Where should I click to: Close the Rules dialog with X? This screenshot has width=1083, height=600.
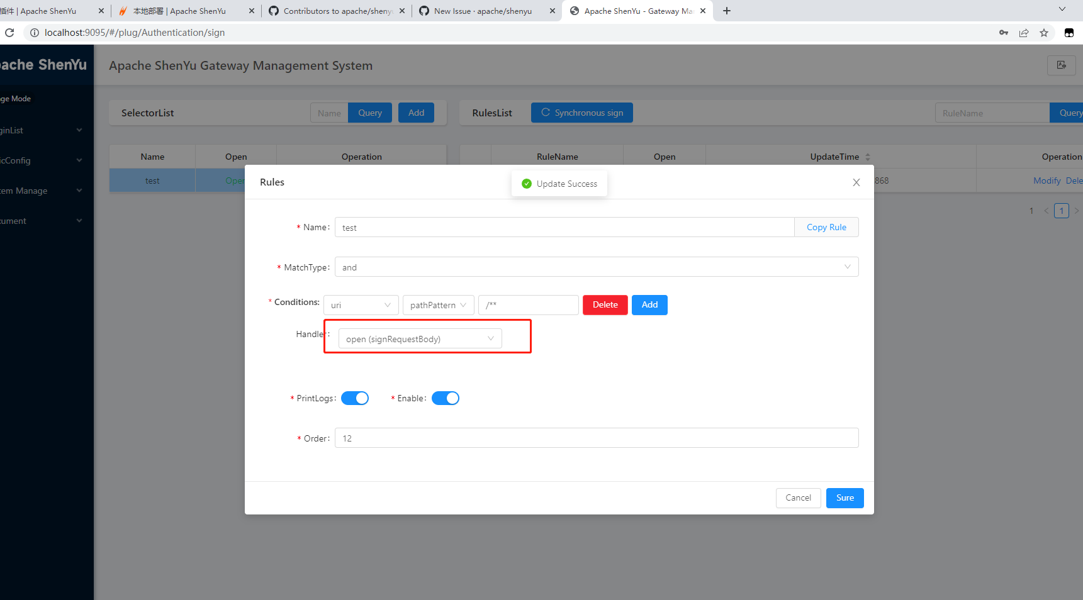(x=856, y=182)
